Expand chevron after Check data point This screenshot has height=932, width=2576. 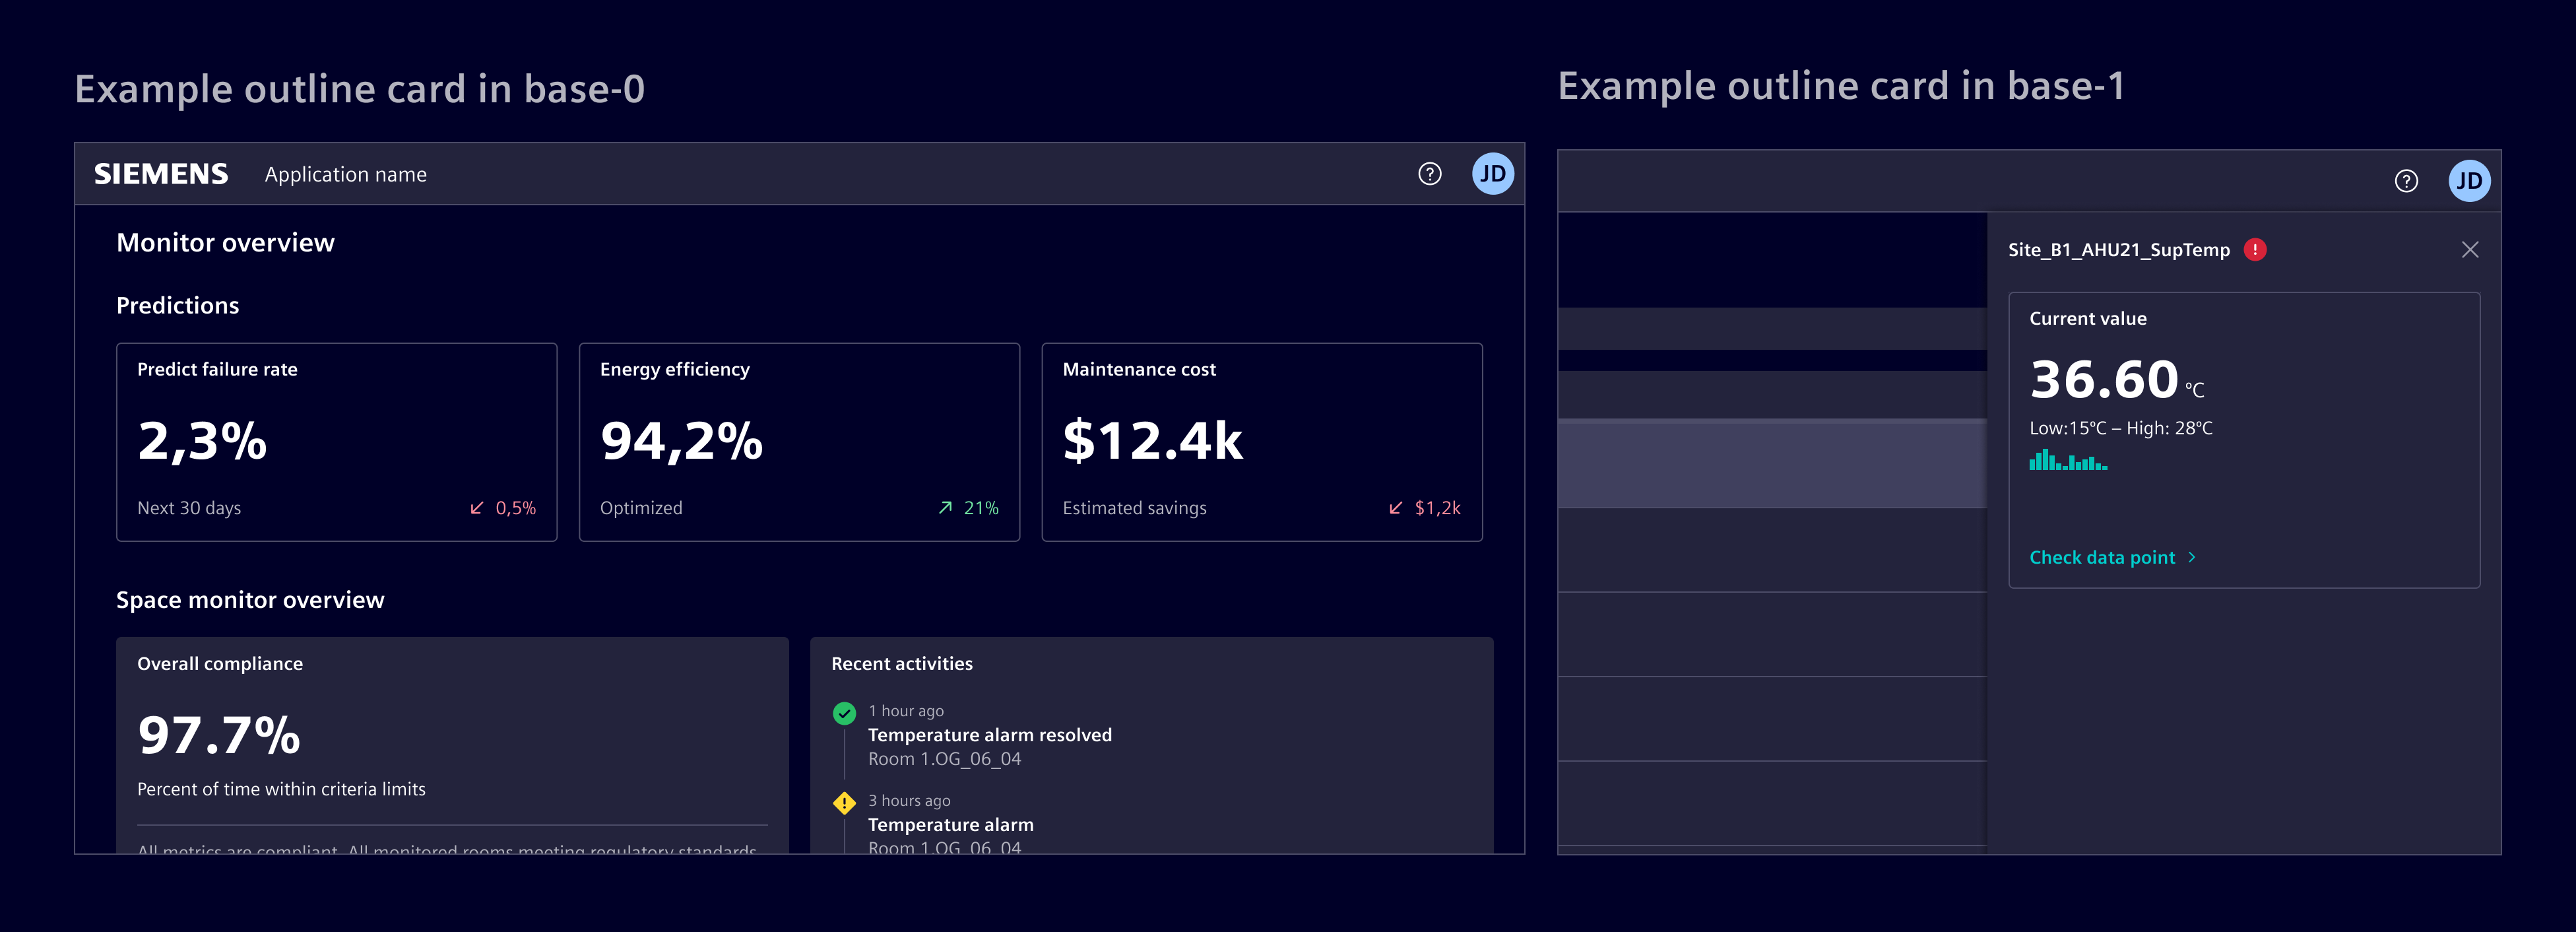(x=2192, y=558)
